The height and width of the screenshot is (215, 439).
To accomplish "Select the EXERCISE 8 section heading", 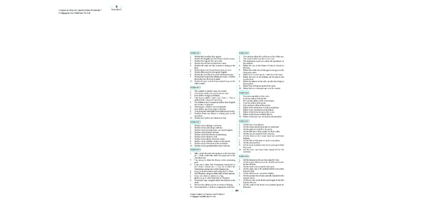I will pyautogui.click(x=244, y=156).
